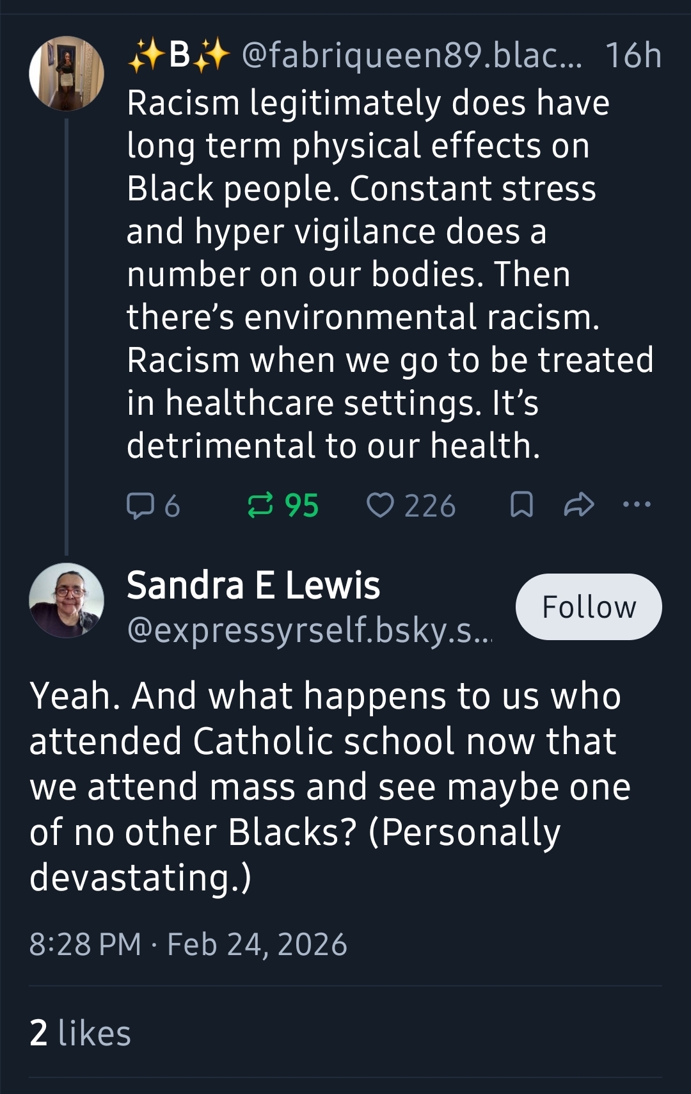The width and height of the screenshot is (691, 1094).
Task: Bookmark the post about racism's health effects
Action: coord(521,506)
